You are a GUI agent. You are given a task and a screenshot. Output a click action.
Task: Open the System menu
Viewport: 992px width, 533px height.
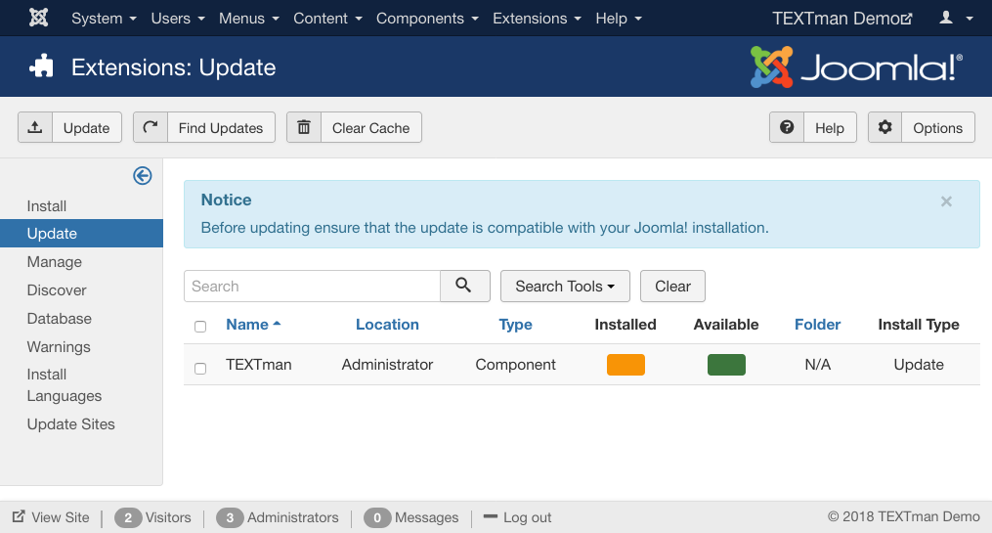(x=104, y=19)
